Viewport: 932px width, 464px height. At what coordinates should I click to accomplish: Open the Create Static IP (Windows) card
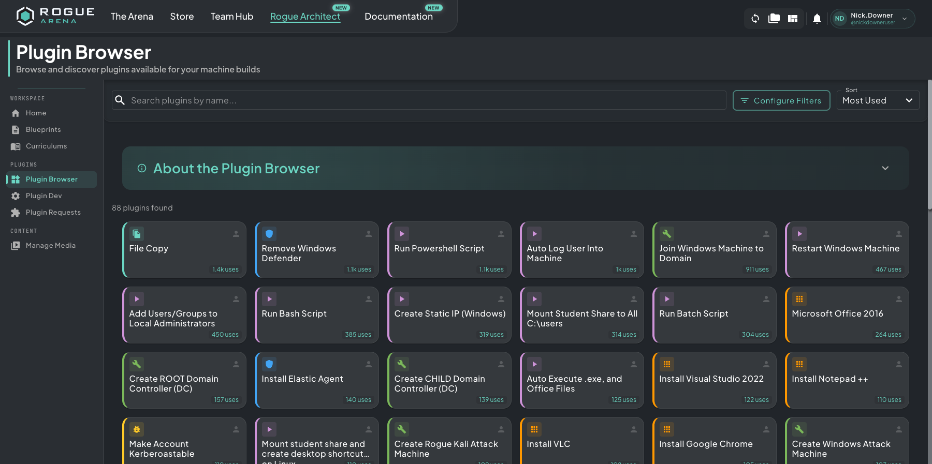[x=449, y=315]
